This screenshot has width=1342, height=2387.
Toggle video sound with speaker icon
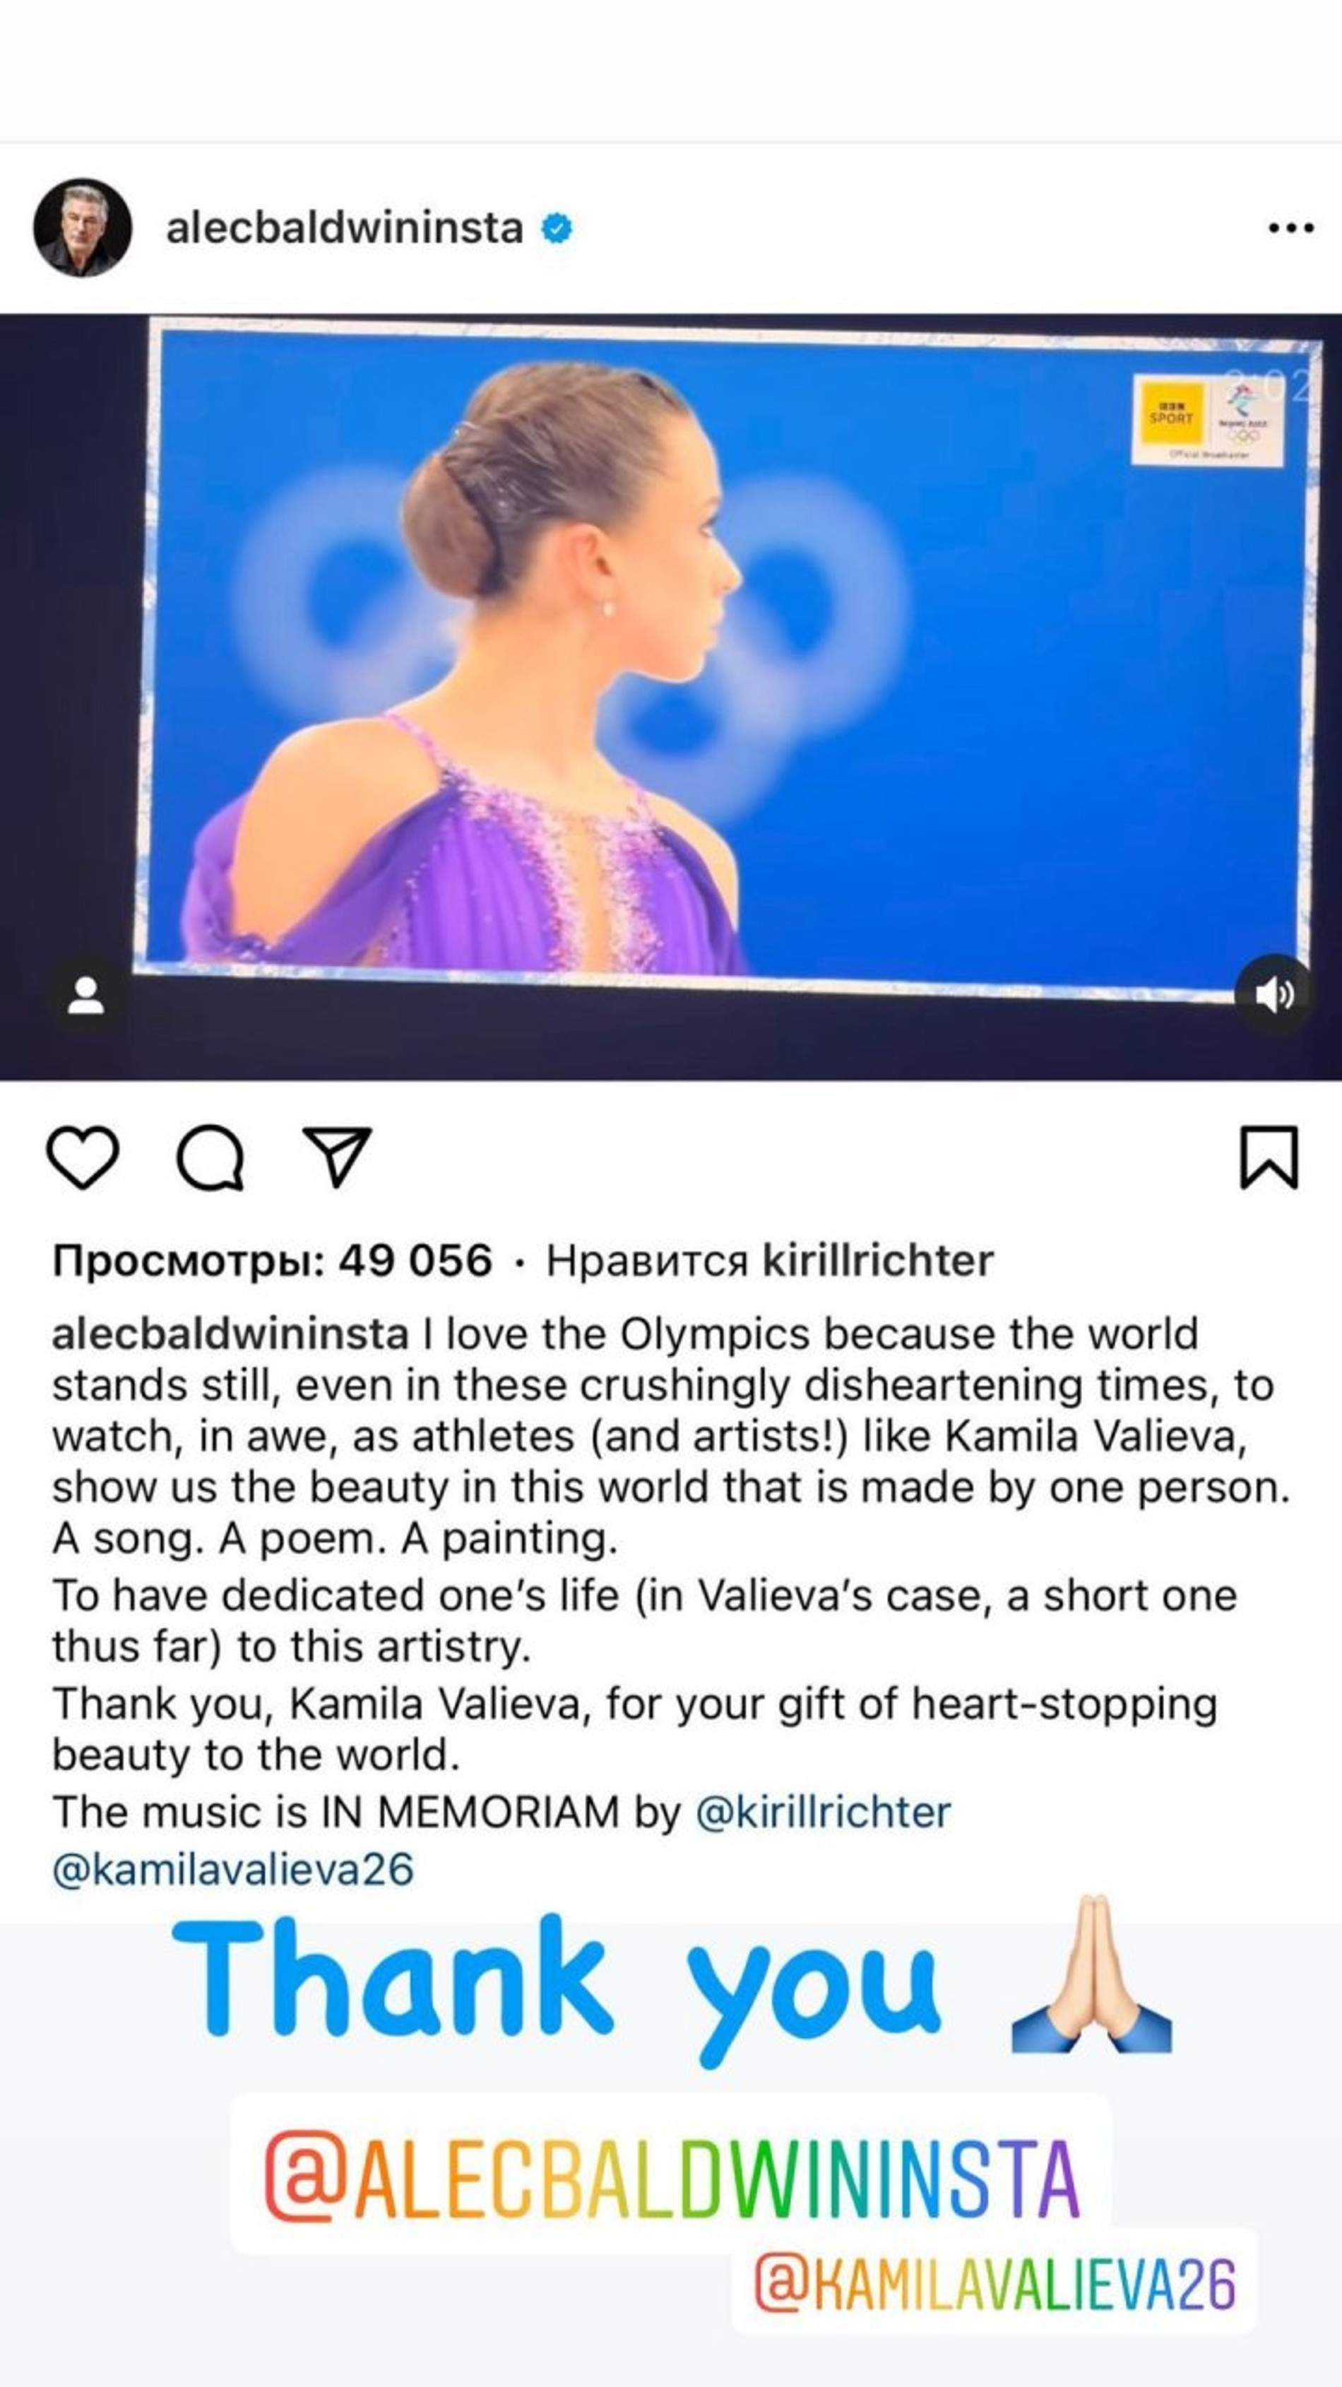click(x=1273, y=994)
